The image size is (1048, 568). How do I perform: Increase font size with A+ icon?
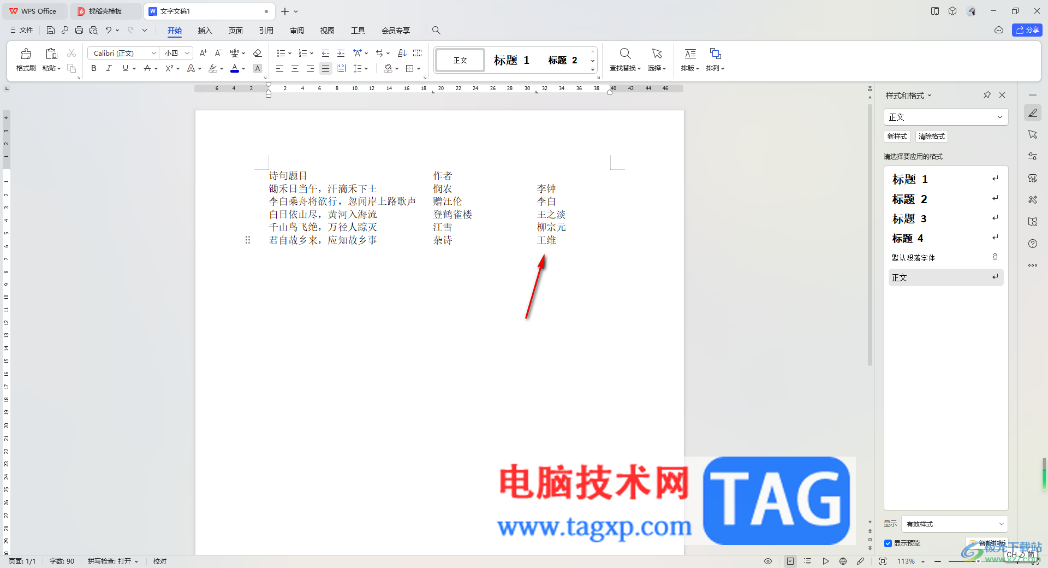(203, 53)
